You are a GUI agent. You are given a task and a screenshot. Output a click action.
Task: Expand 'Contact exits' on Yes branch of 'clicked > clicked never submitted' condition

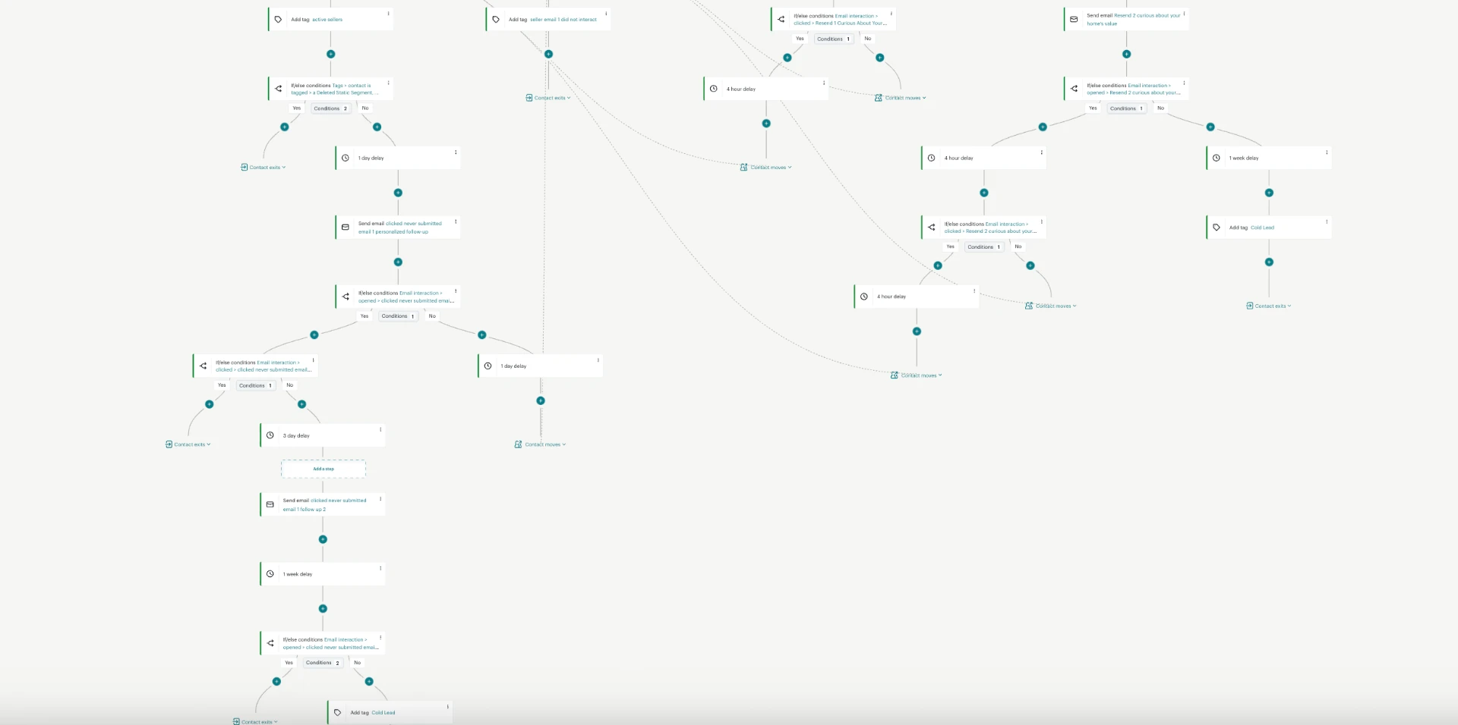point(188,444)
